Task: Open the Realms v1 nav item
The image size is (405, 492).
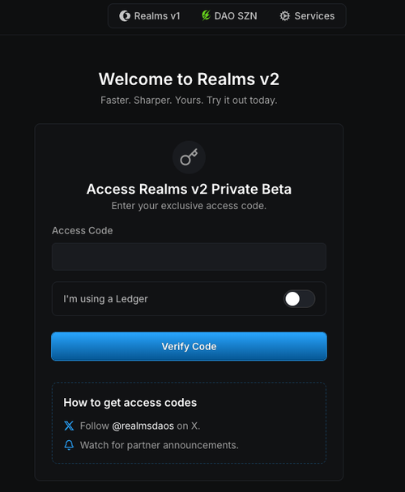Action: [x=150, y=16]
